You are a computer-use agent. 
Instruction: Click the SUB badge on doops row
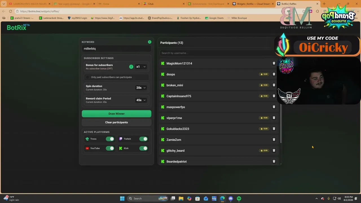[x=264, y=74]
